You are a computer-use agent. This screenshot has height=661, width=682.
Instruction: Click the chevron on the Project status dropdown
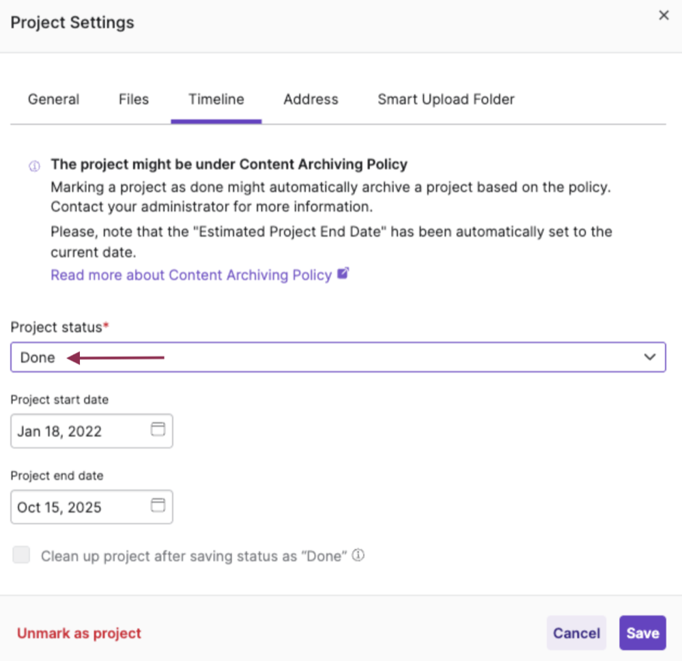pos(651,357)
